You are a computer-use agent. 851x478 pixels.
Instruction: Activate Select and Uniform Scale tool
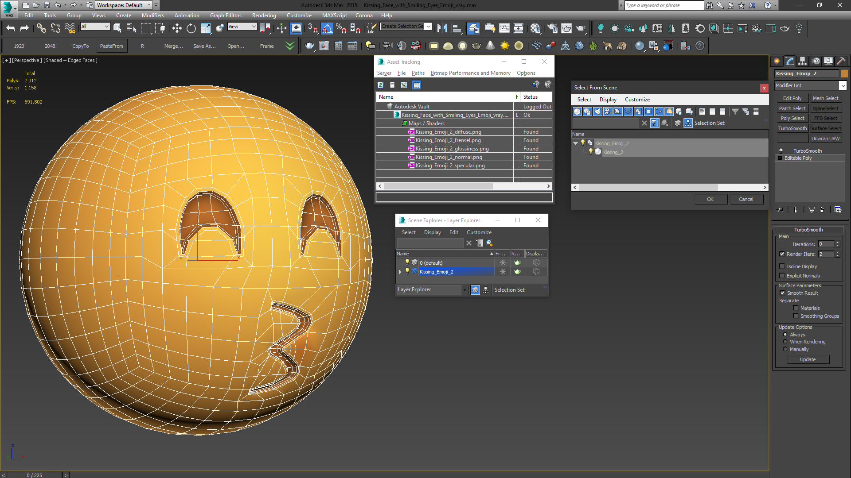[x=206, y=28]
